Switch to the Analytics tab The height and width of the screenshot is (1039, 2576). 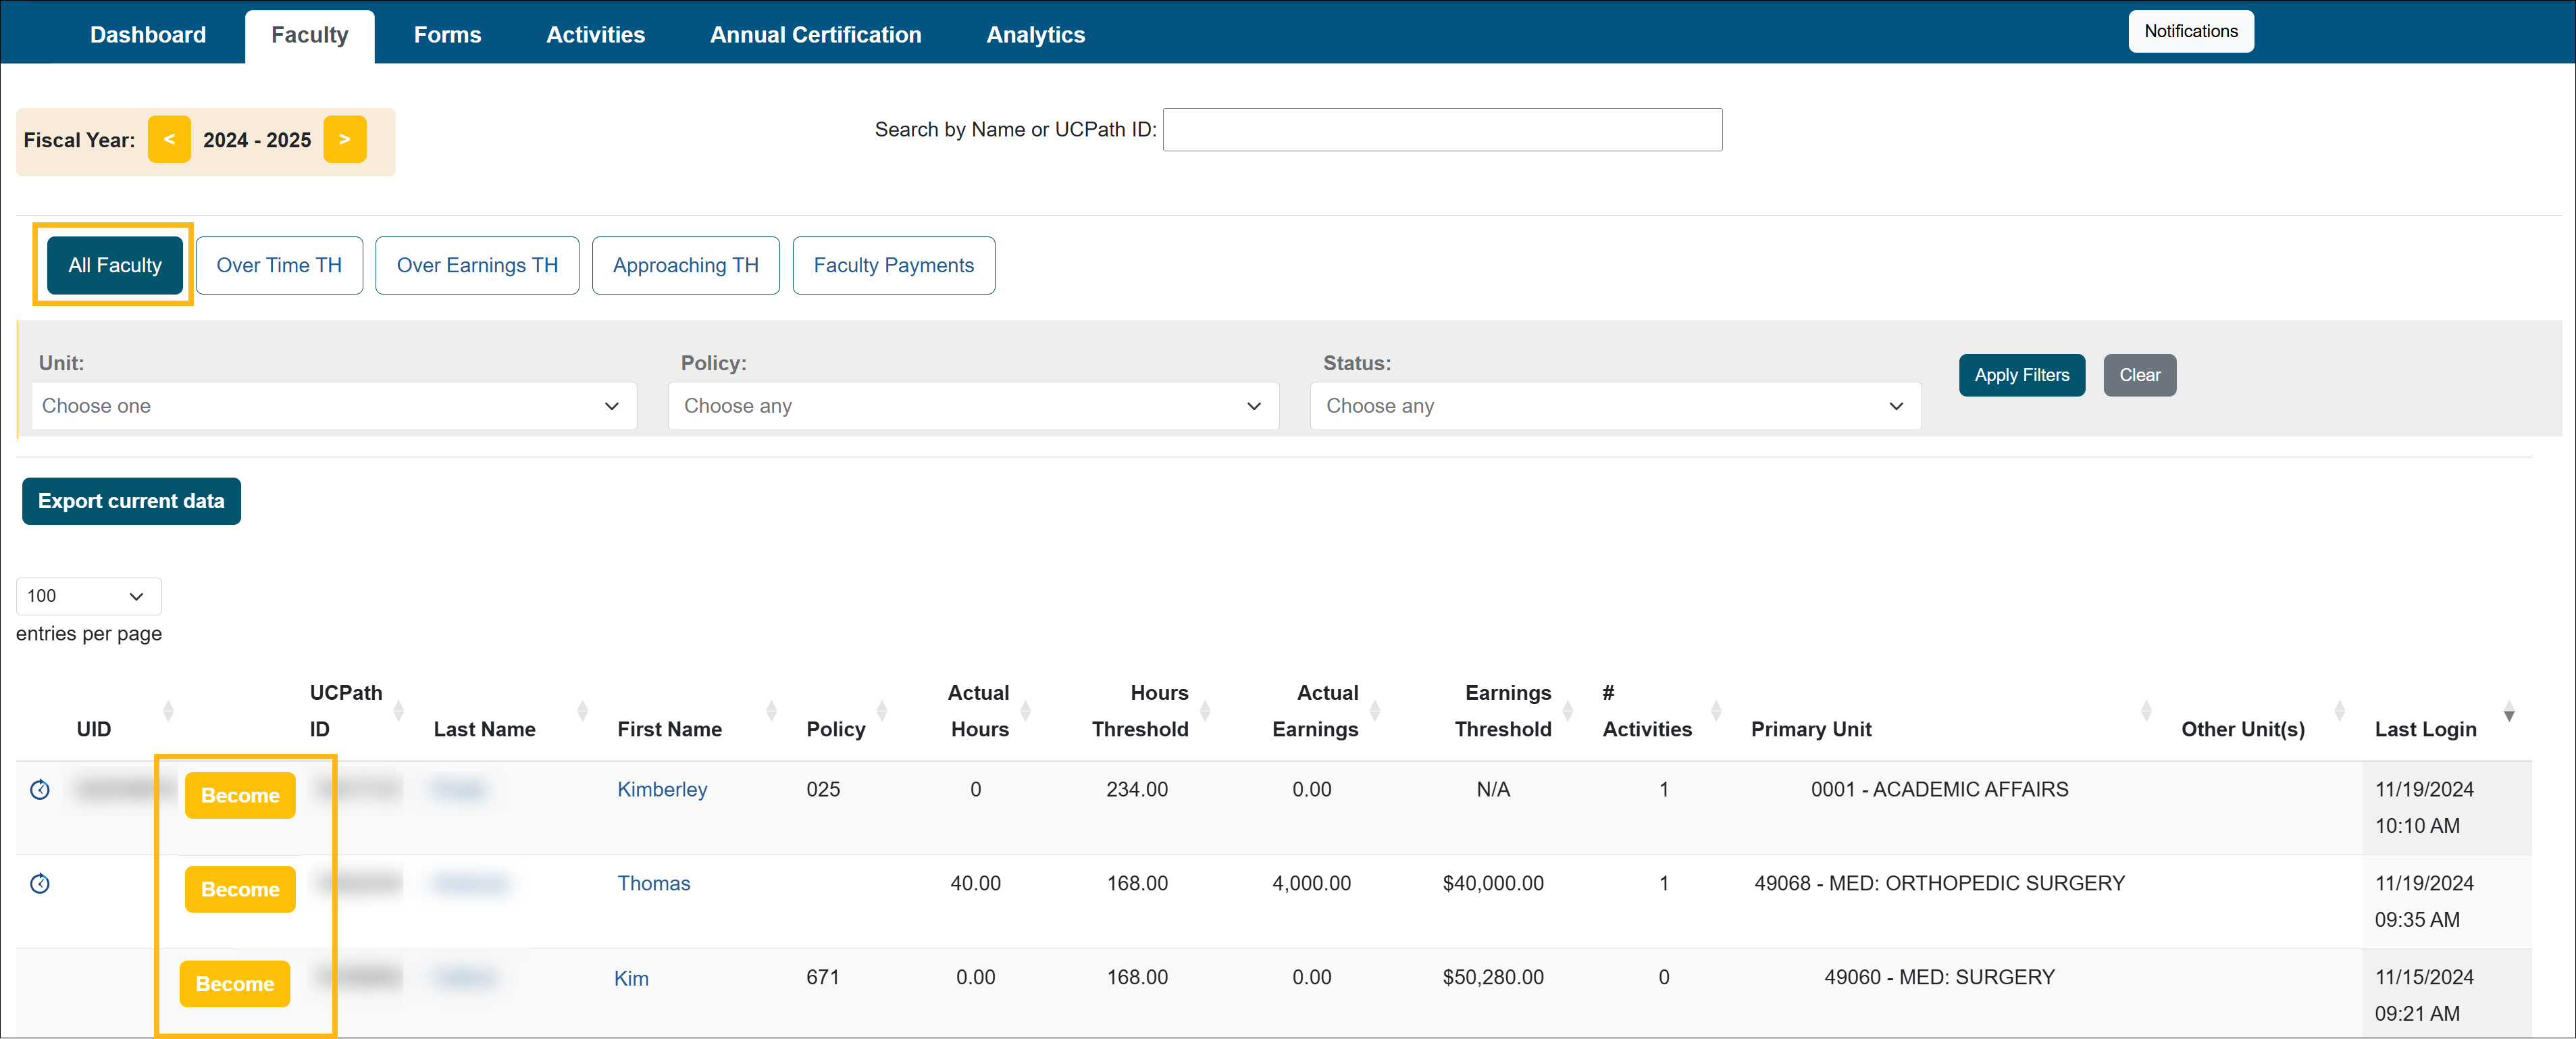point(1035,35)
